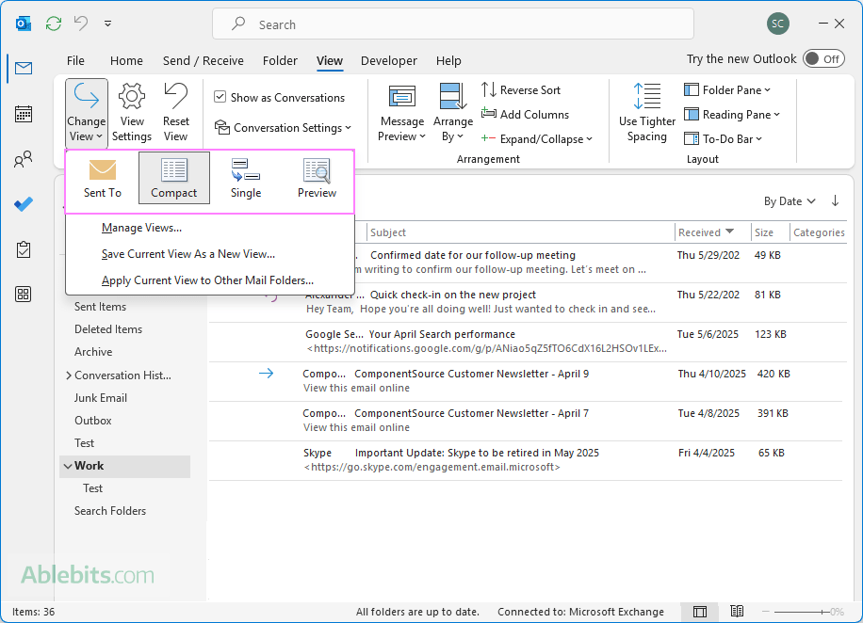The height and width of the screenshot is (623, 863).
Task: Expand Conversation History folder
Action: pyautogui.click(x=68, y=375)
